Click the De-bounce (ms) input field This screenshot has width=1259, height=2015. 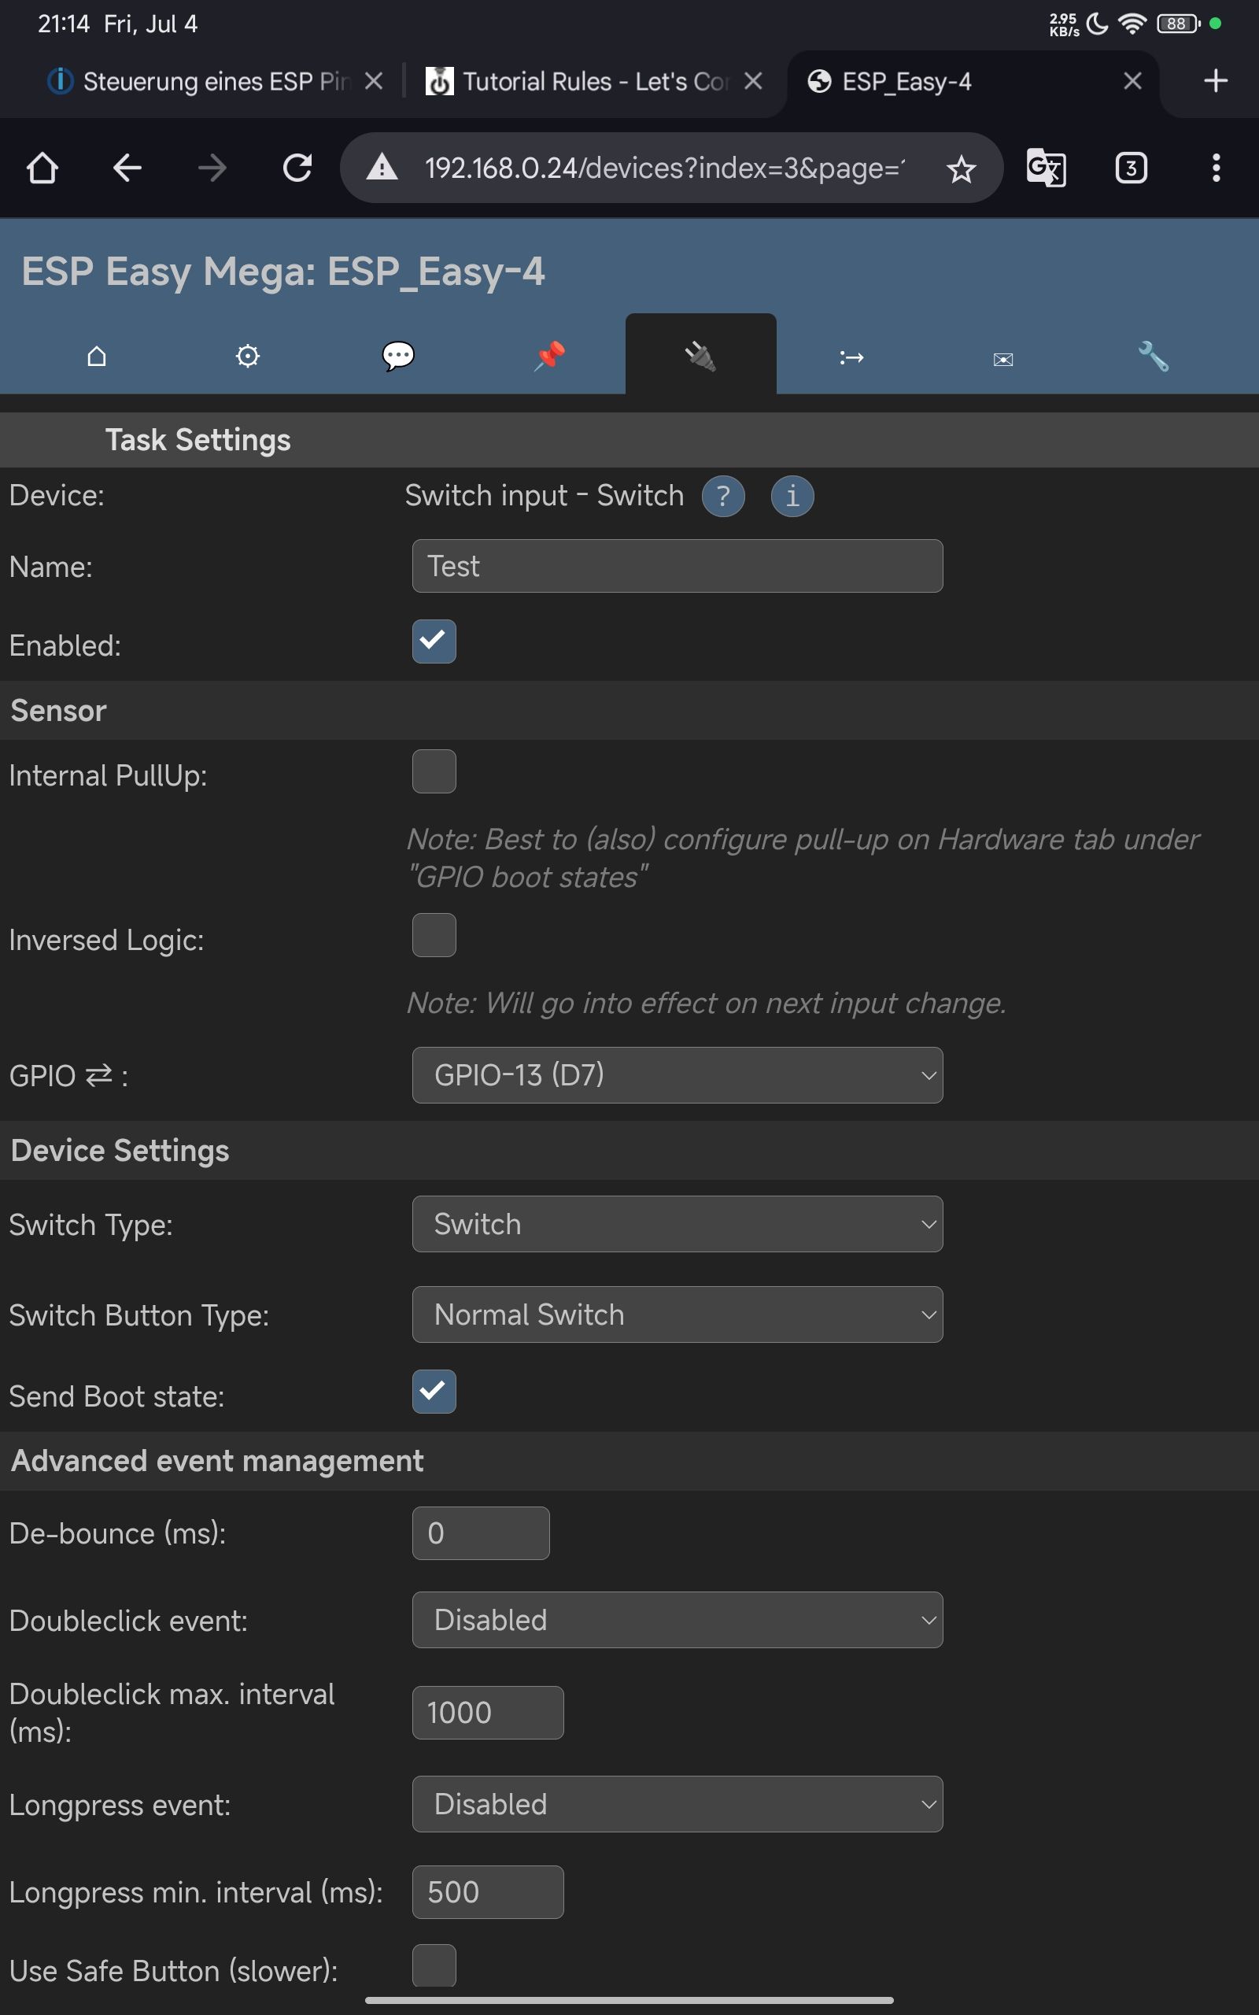(x=481, y=1533)
